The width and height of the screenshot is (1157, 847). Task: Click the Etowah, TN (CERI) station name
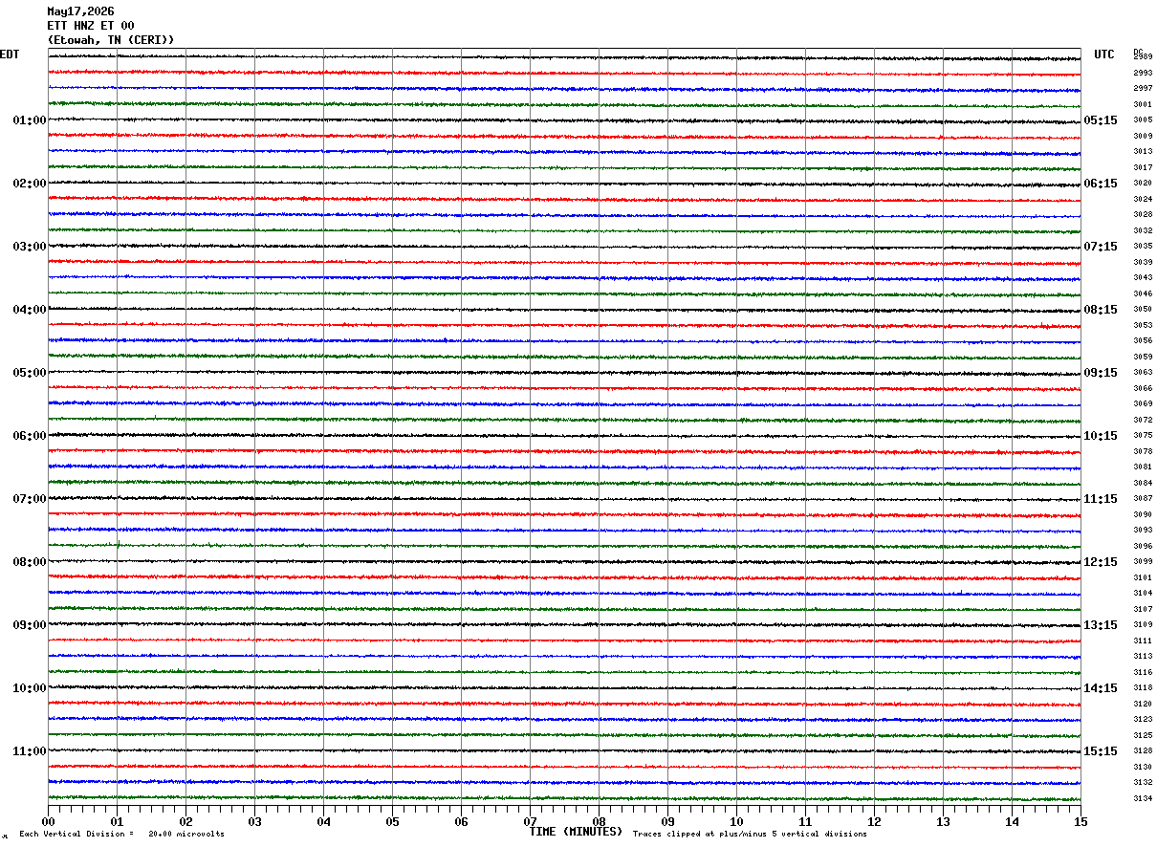tap(111, 40)
